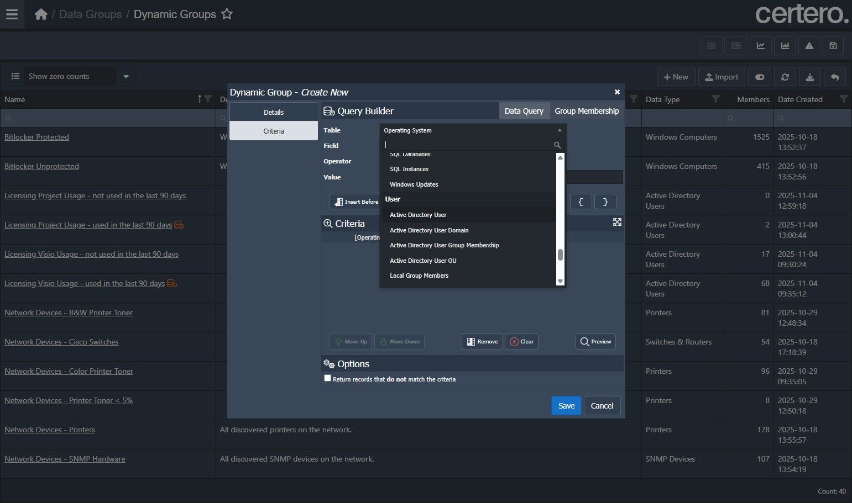852x503 pixels.
Task: Insert a closing brace into the criteria
Action: pos(605,202)
